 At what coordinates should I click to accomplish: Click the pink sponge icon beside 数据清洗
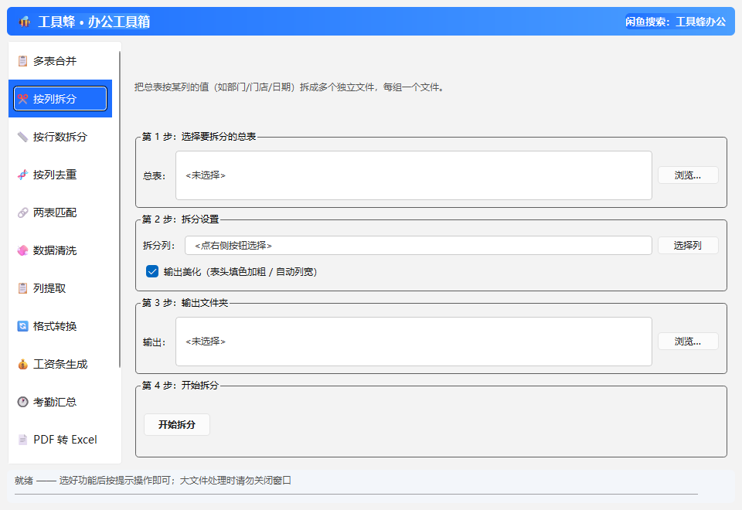click(x=22, y=250)
